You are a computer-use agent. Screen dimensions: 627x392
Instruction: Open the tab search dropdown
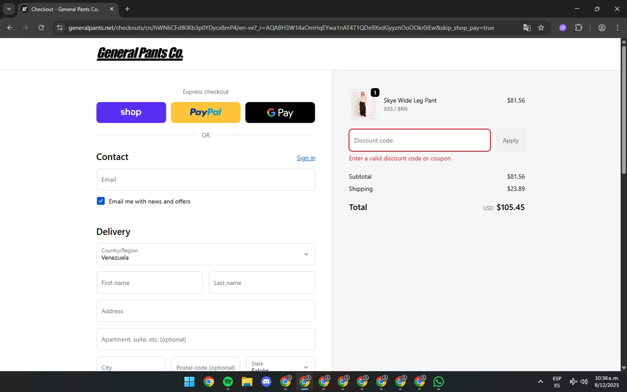tap(9, 9)
